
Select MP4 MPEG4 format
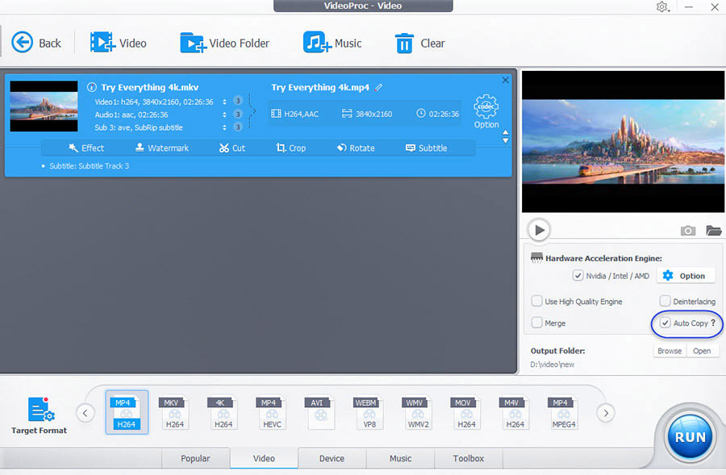pos(564,412)
